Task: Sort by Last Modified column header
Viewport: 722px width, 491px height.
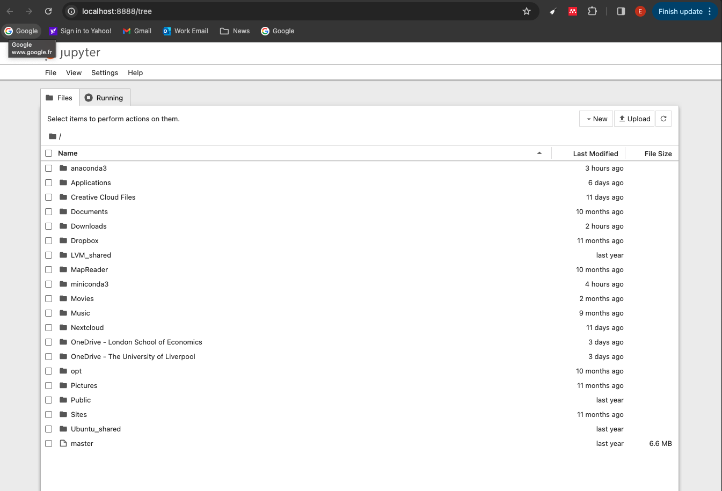Action: point(595,153)
